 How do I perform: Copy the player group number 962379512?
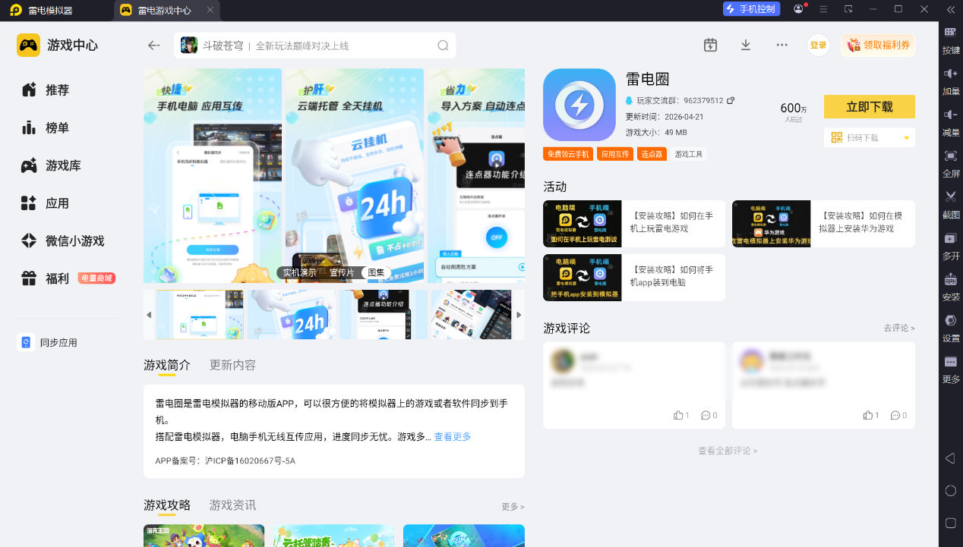pos(731,100)
